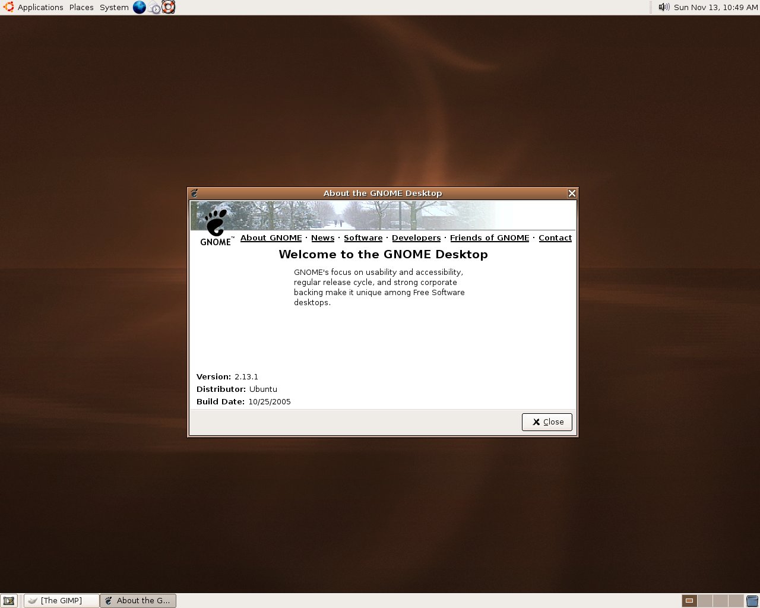The image size is (760, 608).
Task: Click the Distributor value Ubuntu
Action: [x=263, y=389]
